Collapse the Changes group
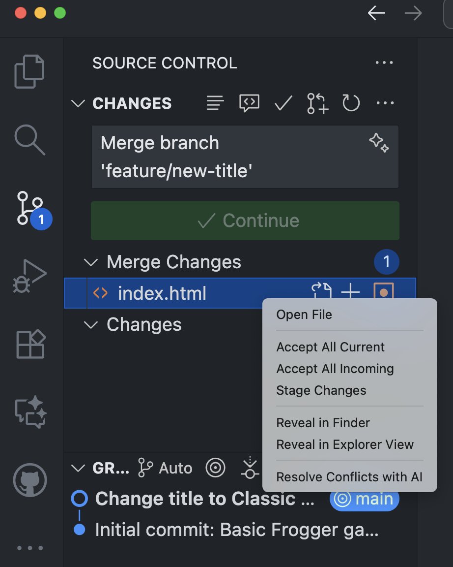This screenshot has width=453, height=567. 91,325
